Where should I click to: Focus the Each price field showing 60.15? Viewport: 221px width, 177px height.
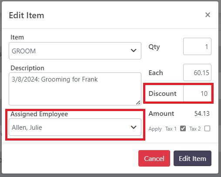pyautogui.click(x=197, y=72)
